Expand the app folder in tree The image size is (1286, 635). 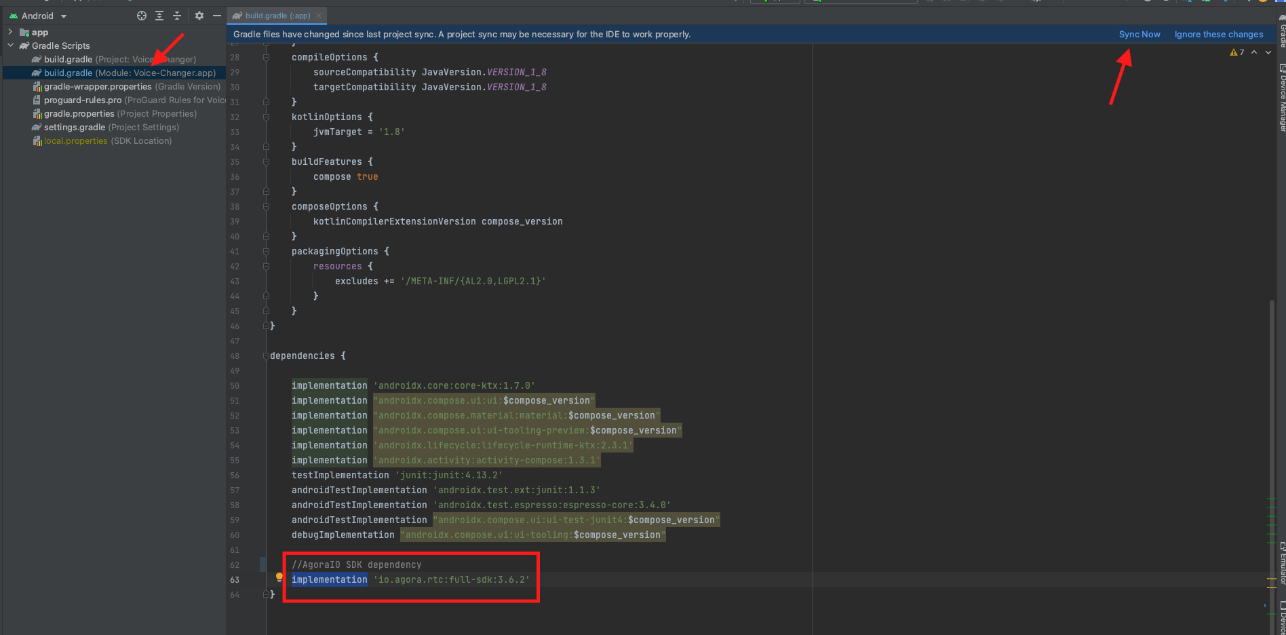point(10,32)
